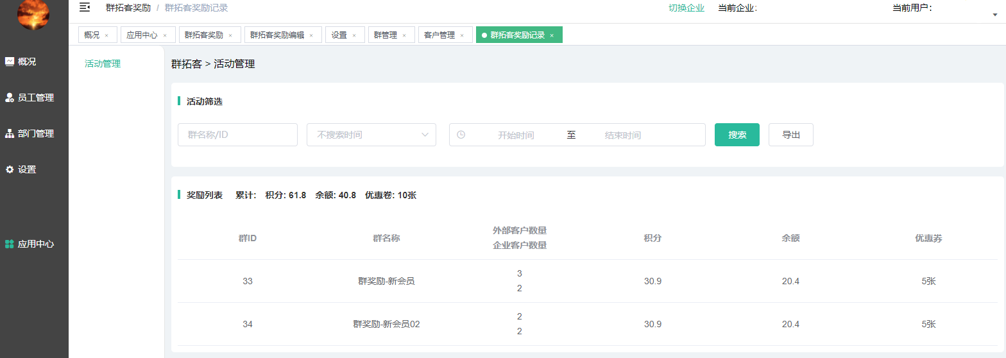Viewport: 1006px width, 358px height.
Task: Select 活动管理 in the side menu
Action: click(x=103, y=64)
